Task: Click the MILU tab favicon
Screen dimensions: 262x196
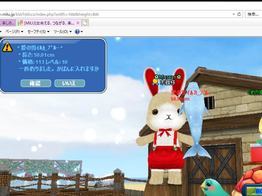Action: 20,23
